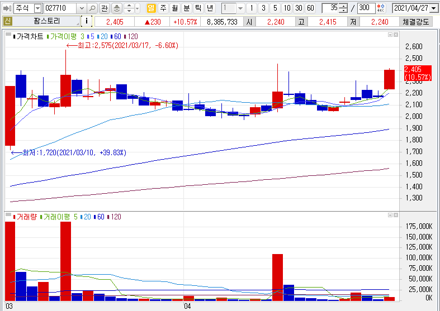Maximize the price chart panel
The image size is (440, 311).
pyautogui.click(x=390, y=35)
